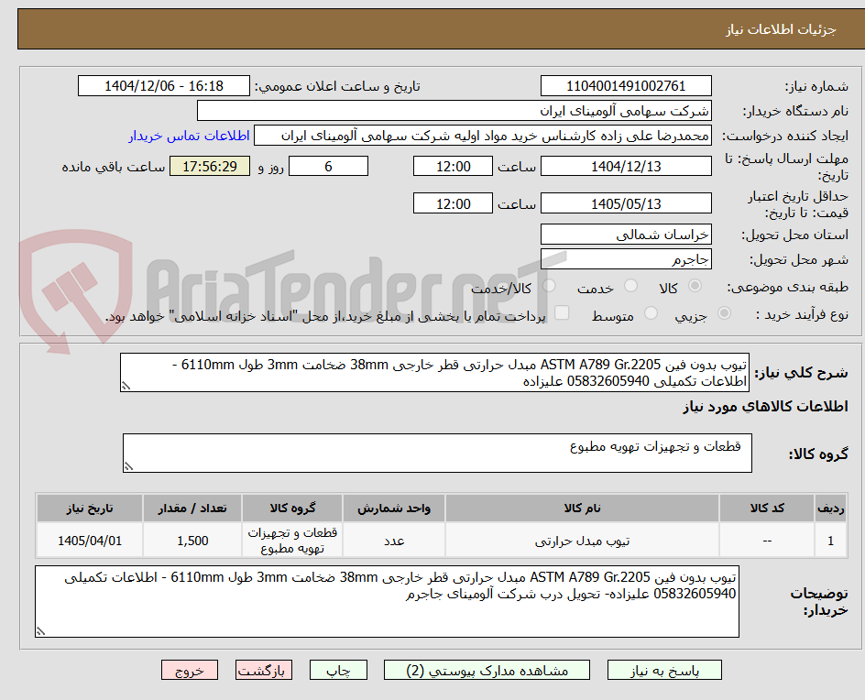Click the خروج exit button
This screenshot has width=865, height=700.
189,670
